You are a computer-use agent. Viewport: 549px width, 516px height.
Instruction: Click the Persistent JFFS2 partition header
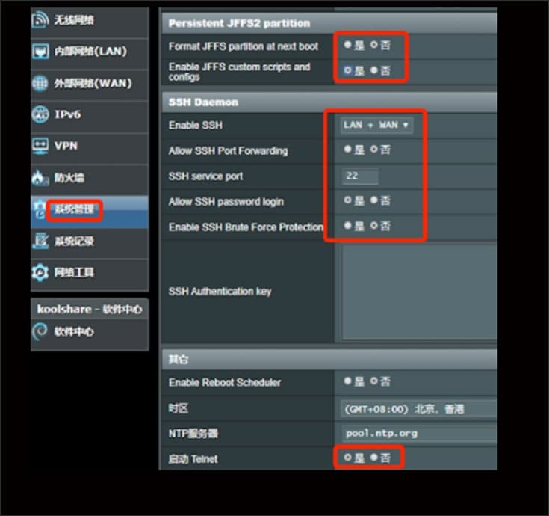329,23
